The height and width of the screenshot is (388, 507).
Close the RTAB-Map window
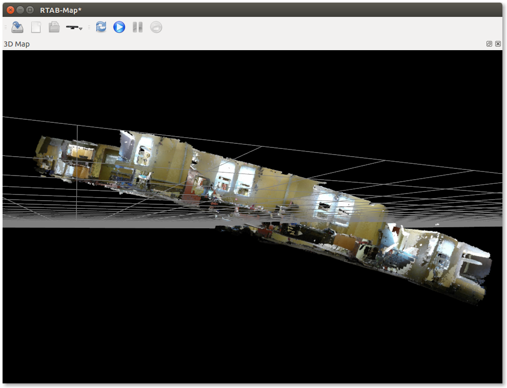tap(10, 10)
